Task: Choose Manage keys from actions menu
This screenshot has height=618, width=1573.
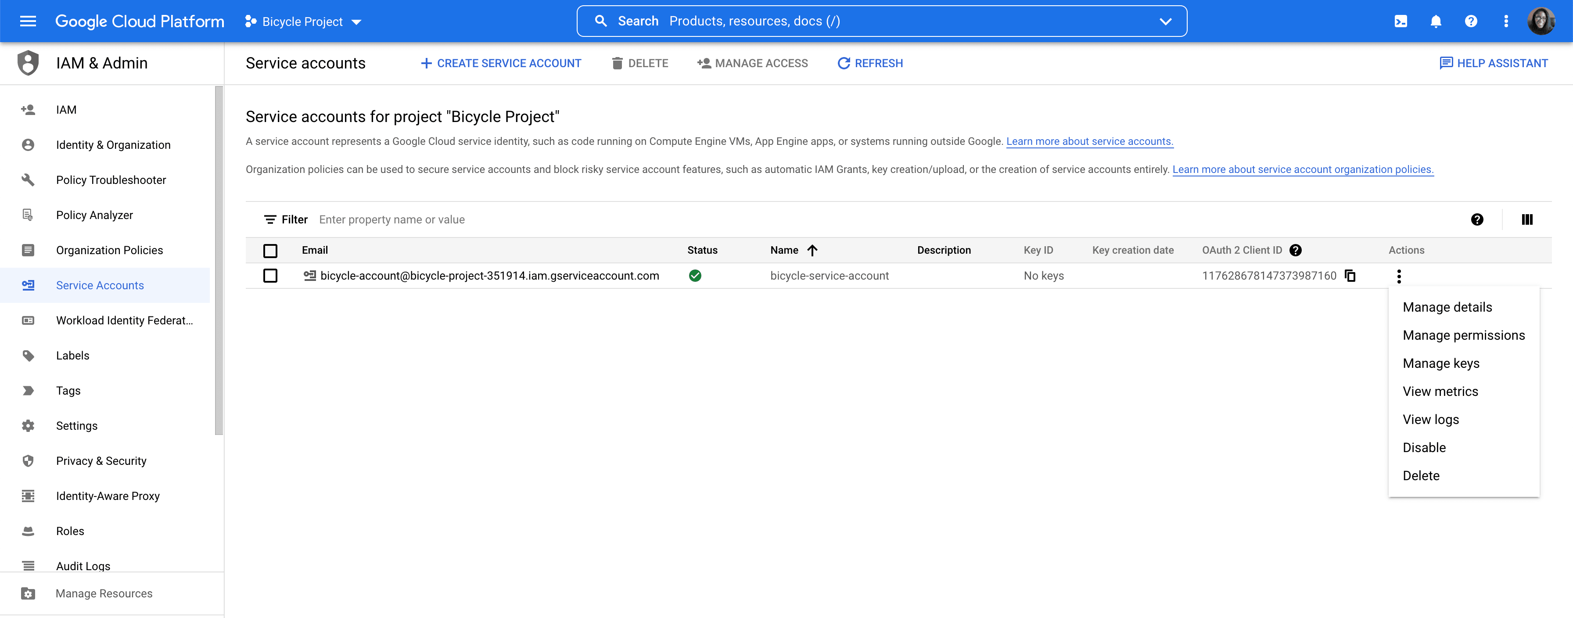Action: click(x=1440, y=363)
